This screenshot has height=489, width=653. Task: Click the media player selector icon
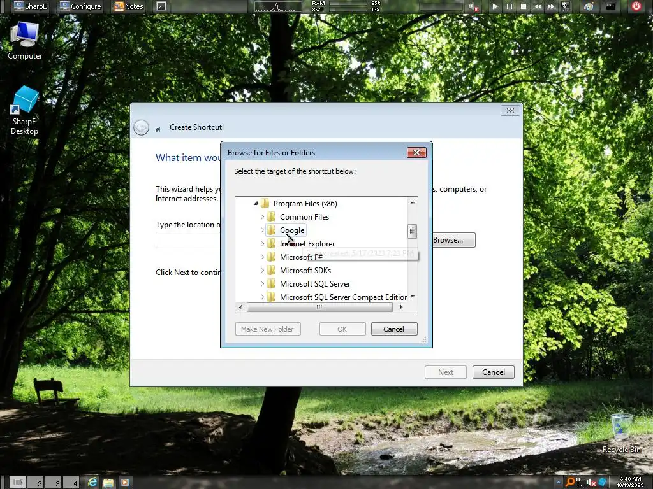[565, 6]
